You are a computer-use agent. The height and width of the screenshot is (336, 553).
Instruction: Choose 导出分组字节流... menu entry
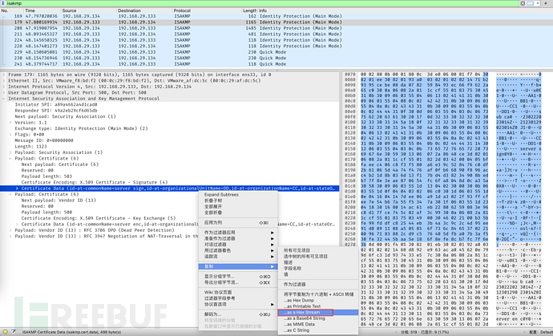click(x=238, y=283)
